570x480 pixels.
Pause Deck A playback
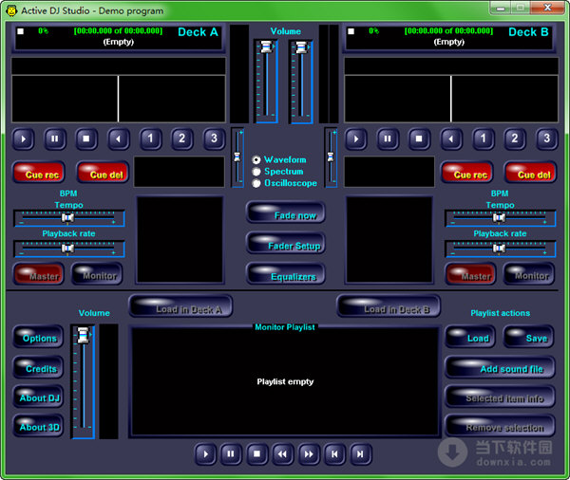[x=55, y=139]
